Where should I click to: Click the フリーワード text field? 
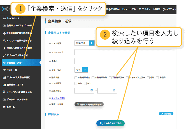(123, 52)
